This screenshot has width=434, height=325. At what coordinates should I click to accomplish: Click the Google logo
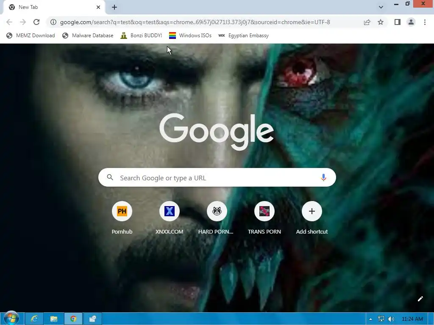(x=217, y=132)
